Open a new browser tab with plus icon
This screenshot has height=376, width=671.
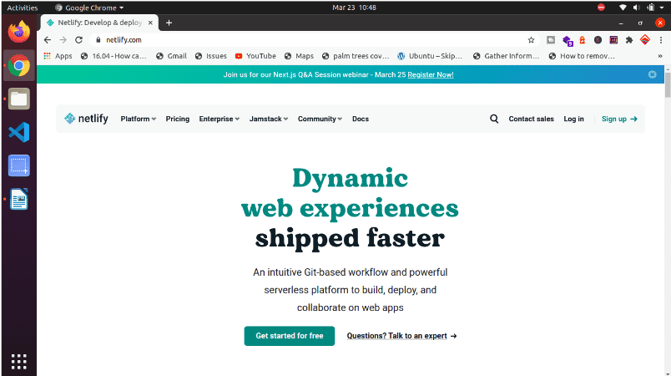coord(169,23)
